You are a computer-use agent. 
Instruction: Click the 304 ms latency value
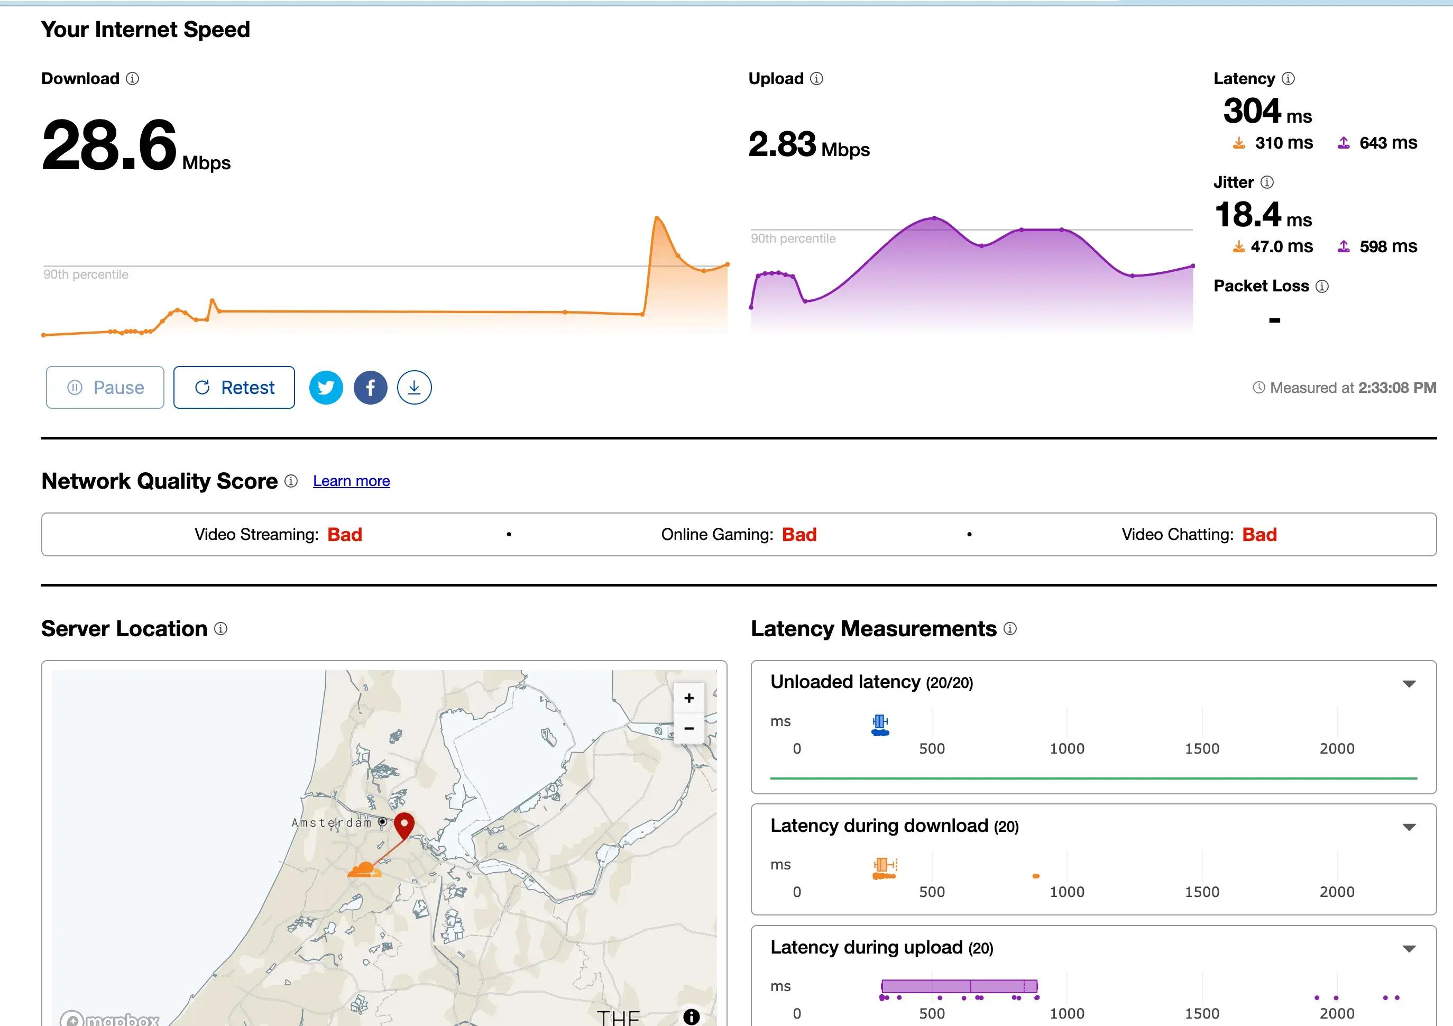tap(1267, 112)
